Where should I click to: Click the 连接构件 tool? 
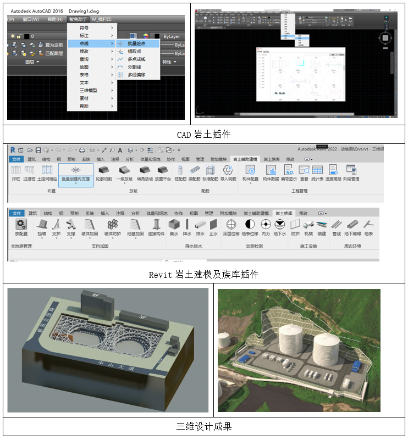(156, 227)
